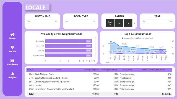Click the table vertical scrollbar handle

click(x=173, y=68)
